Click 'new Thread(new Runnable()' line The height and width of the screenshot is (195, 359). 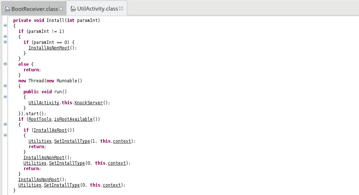[50, 80]
